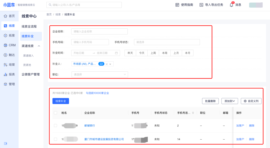The height and width of the screenshot is (148, 270).
Task: Select the 本周 quick date filter
Action: pos(165,53)
